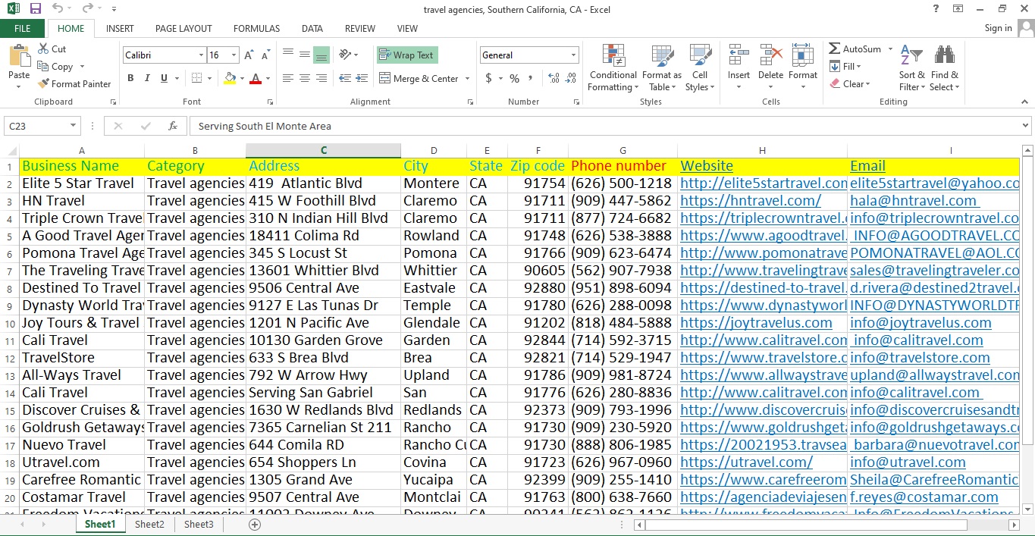Expand the General number format dropdown
The height and width of the screenshot is (536, 1035).
pos(572,55)
